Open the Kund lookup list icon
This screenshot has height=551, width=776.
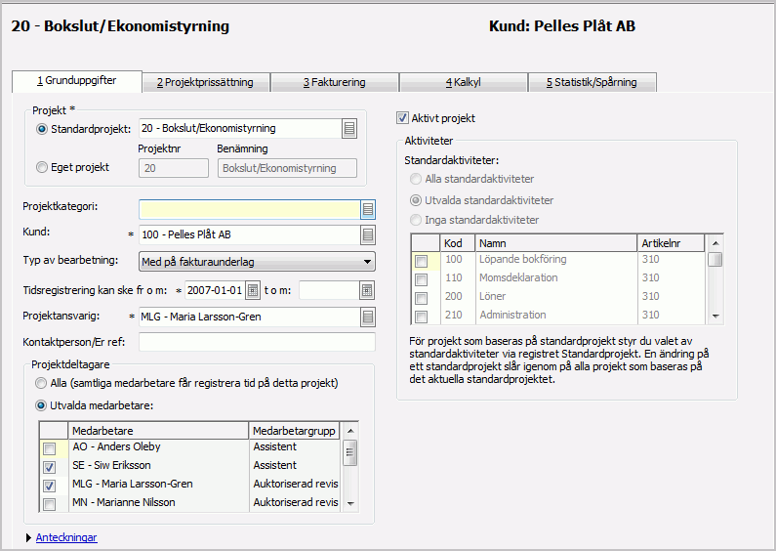[368, 234]
